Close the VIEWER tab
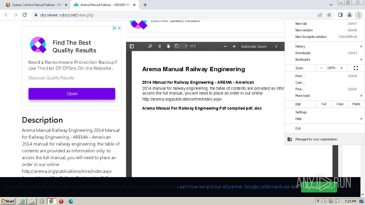 coord(134,5)
